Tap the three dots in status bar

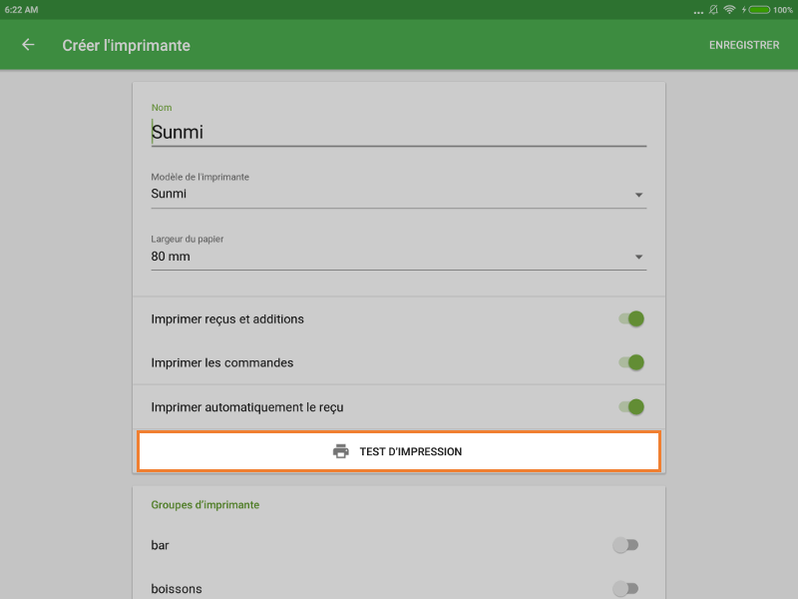click(698, 10)
